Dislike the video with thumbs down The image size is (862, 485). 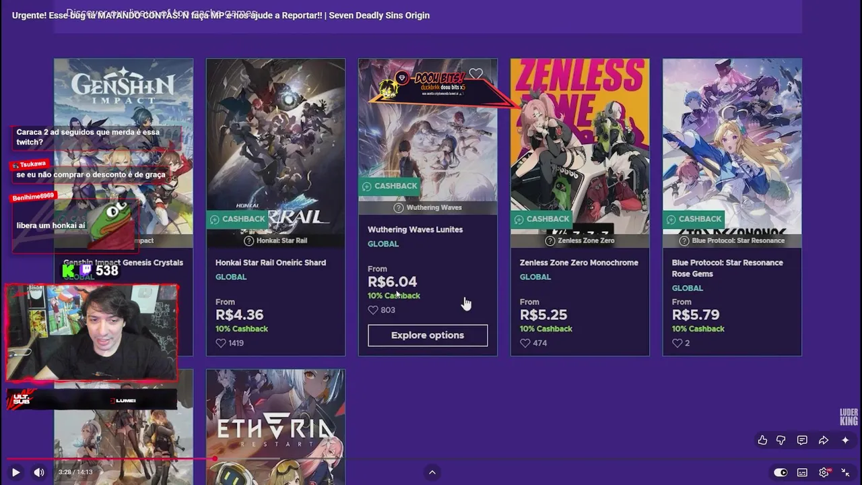[781, 440]
